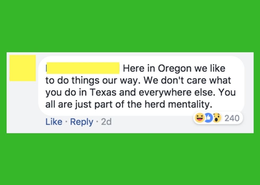Click the Wow surprised reaction emoji

216,118
